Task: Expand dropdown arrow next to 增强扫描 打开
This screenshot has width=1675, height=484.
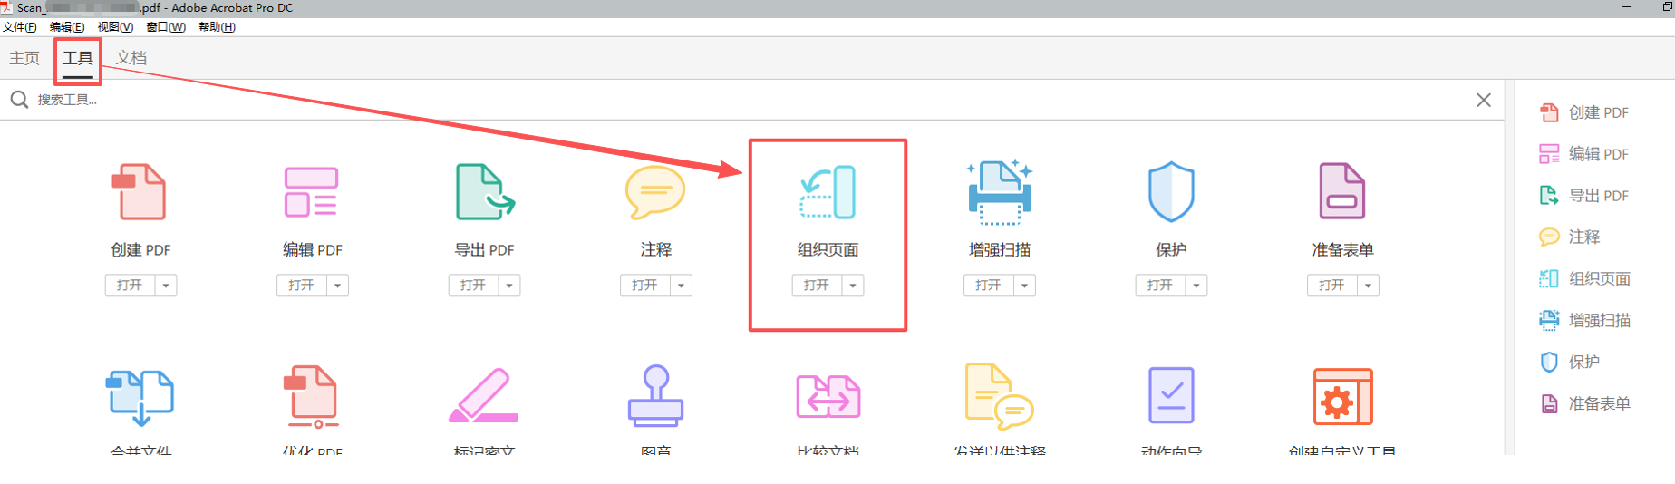Action: point(1024,286)
